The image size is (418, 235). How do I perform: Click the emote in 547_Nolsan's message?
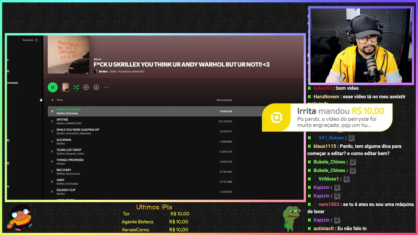click(351, 138)
